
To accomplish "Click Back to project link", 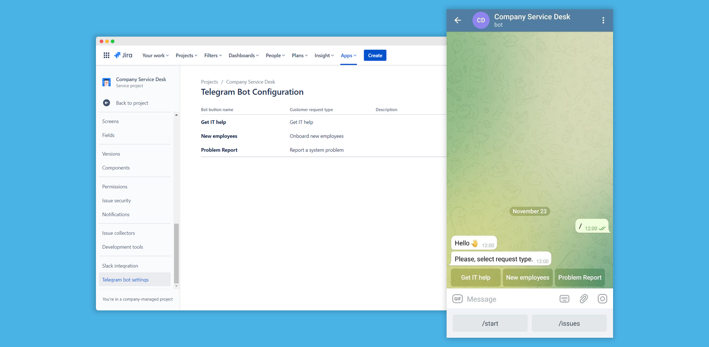I will click(132, 103).
